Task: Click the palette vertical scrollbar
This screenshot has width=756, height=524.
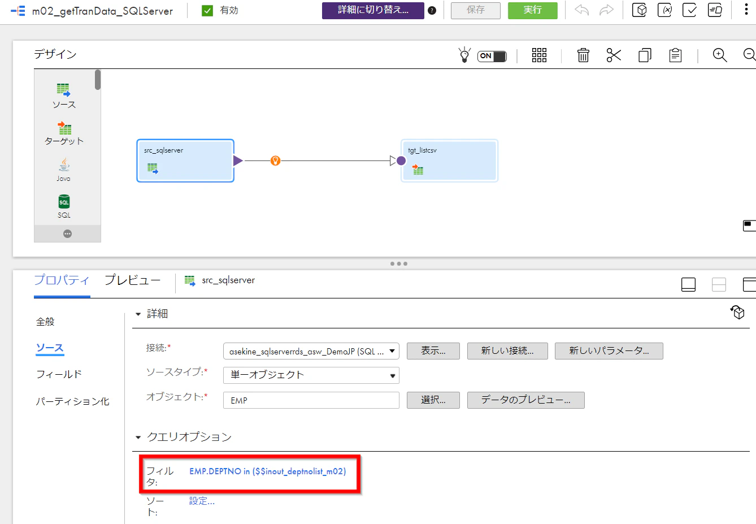Action: [98, 80]
